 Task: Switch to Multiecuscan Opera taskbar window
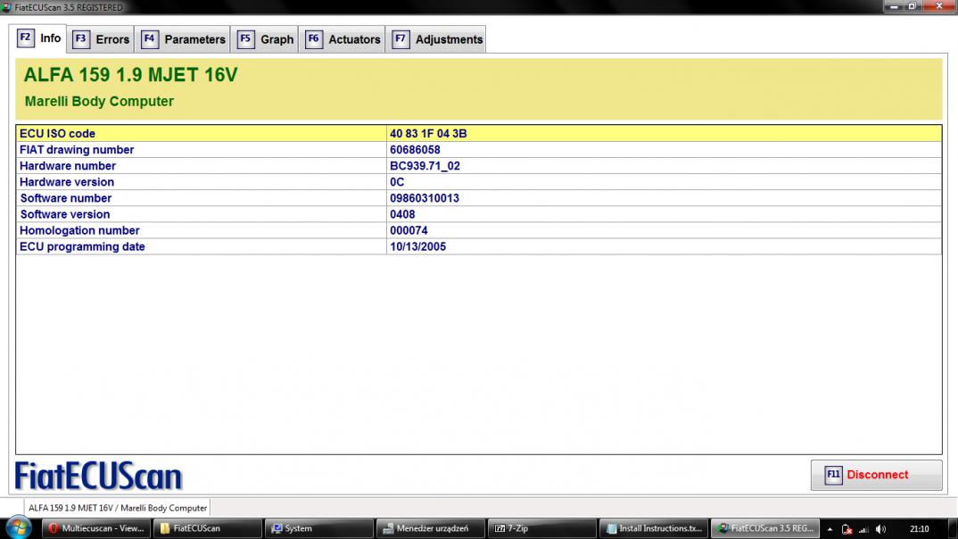[x=96, y=528]
